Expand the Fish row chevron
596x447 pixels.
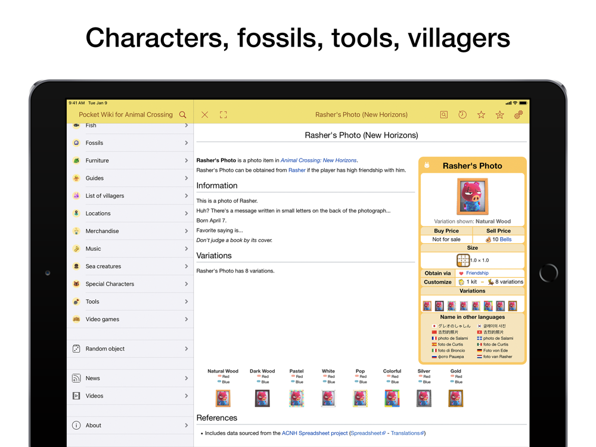point(186,125)
